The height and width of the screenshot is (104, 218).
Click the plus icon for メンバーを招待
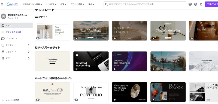3,100
